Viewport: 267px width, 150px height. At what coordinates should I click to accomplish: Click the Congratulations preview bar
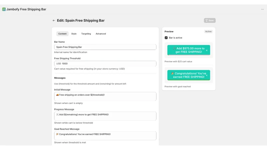(x=189, y=75)
